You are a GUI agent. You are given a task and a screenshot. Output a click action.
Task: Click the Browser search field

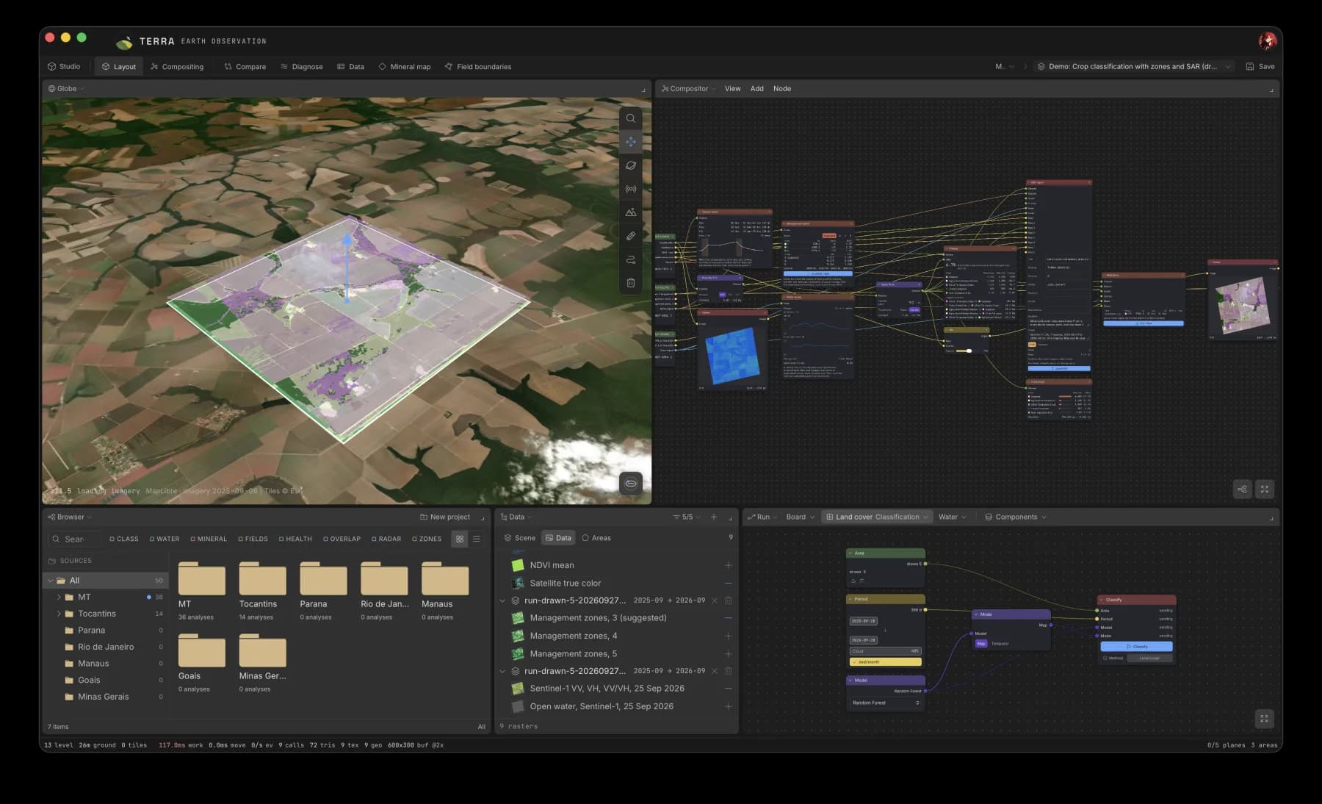click(75, 539)
